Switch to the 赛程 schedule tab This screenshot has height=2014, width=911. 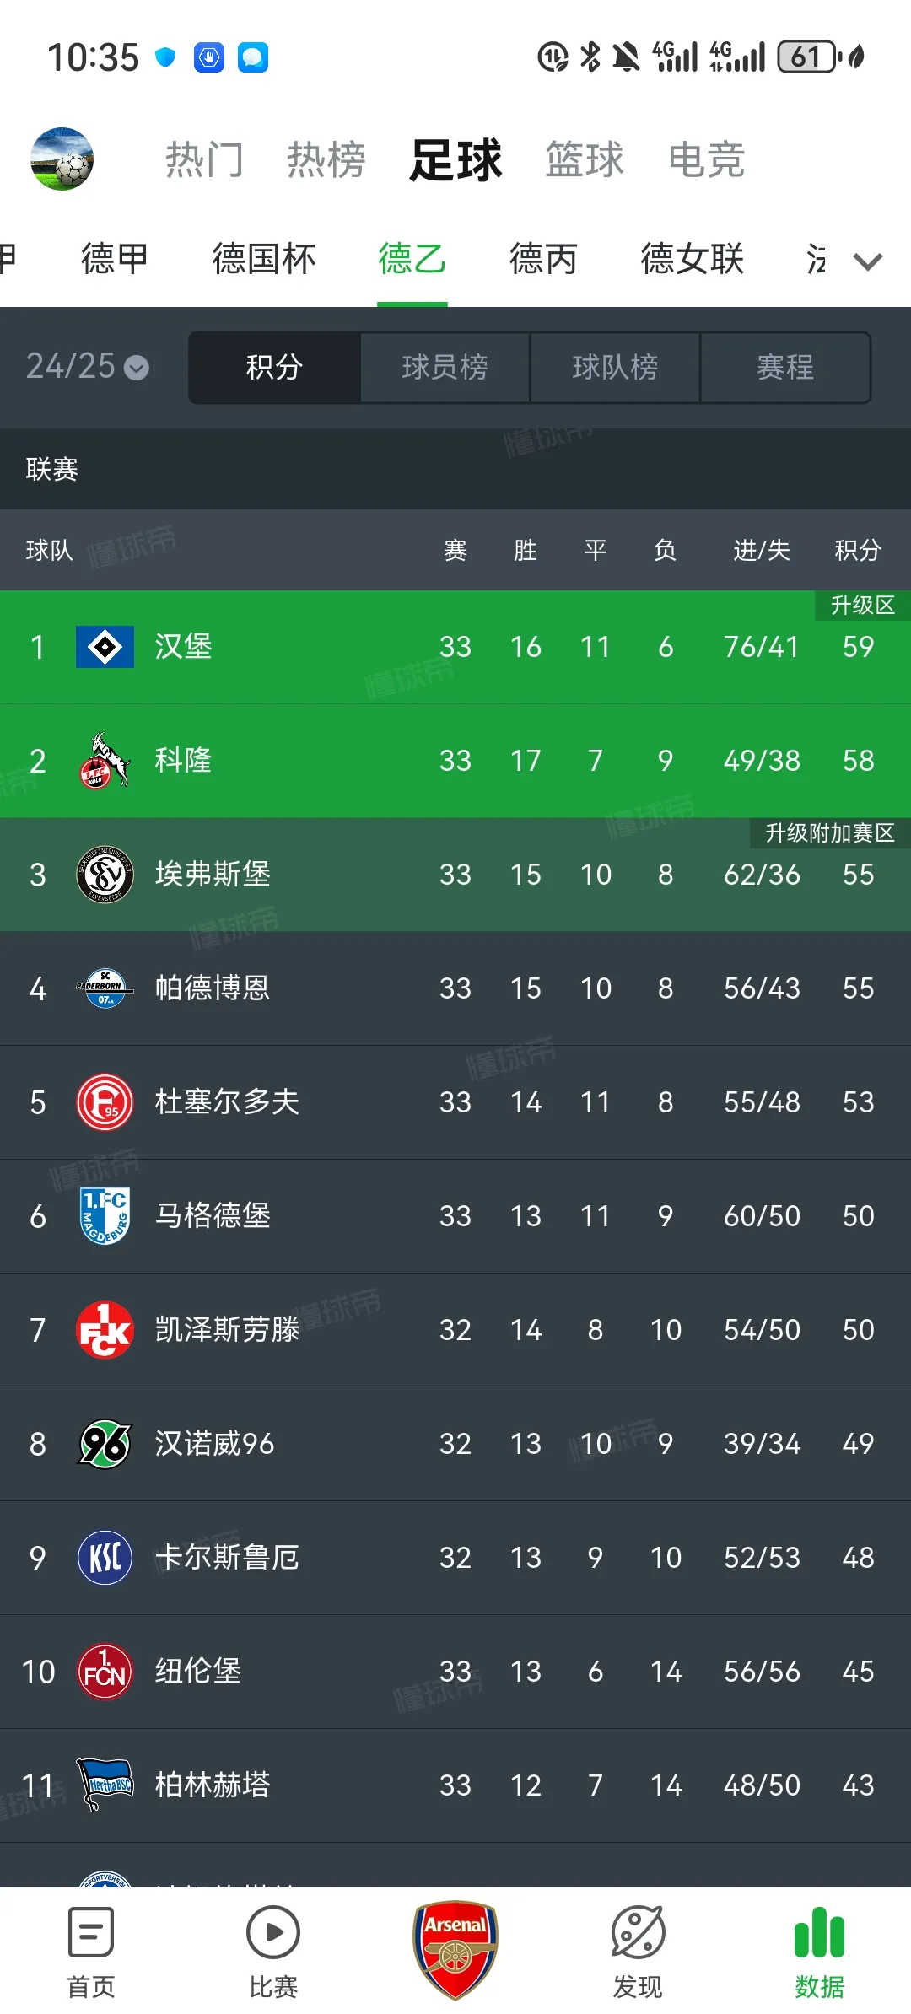(x=784, y=368)
